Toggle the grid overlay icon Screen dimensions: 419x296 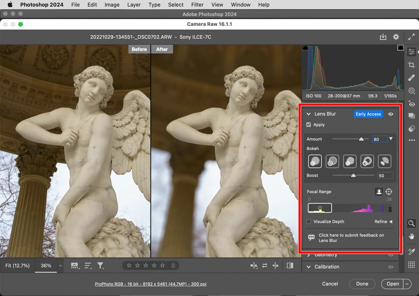tap(411, 265)
